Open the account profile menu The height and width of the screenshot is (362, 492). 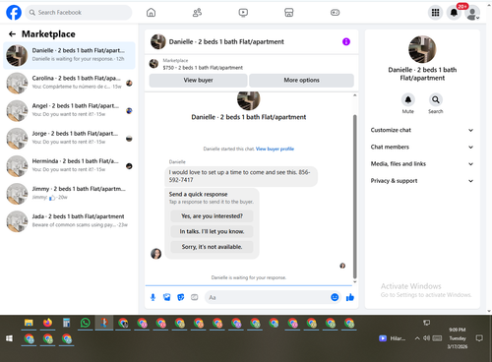coord(472,13)
